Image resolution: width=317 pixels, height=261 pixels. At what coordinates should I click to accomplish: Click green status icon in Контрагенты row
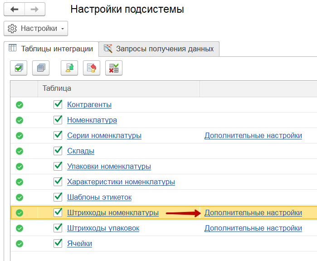(x=20, y=105)
